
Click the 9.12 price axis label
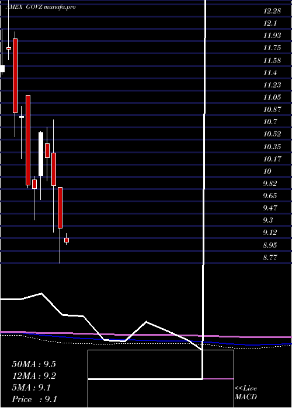(x=270, y=233)
